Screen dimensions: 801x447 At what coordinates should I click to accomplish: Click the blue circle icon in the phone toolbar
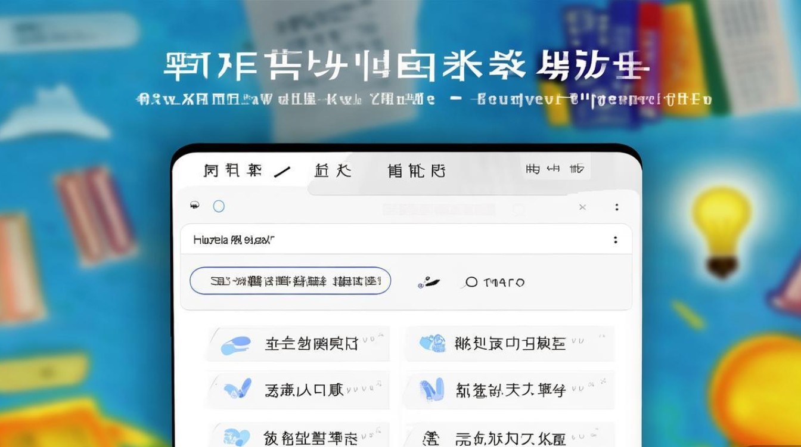click(219, 206)
